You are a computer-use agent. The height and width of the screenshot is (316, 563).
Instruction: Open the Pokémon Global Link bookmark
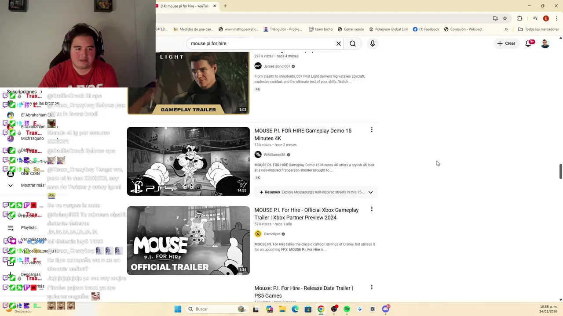(388, 29)
